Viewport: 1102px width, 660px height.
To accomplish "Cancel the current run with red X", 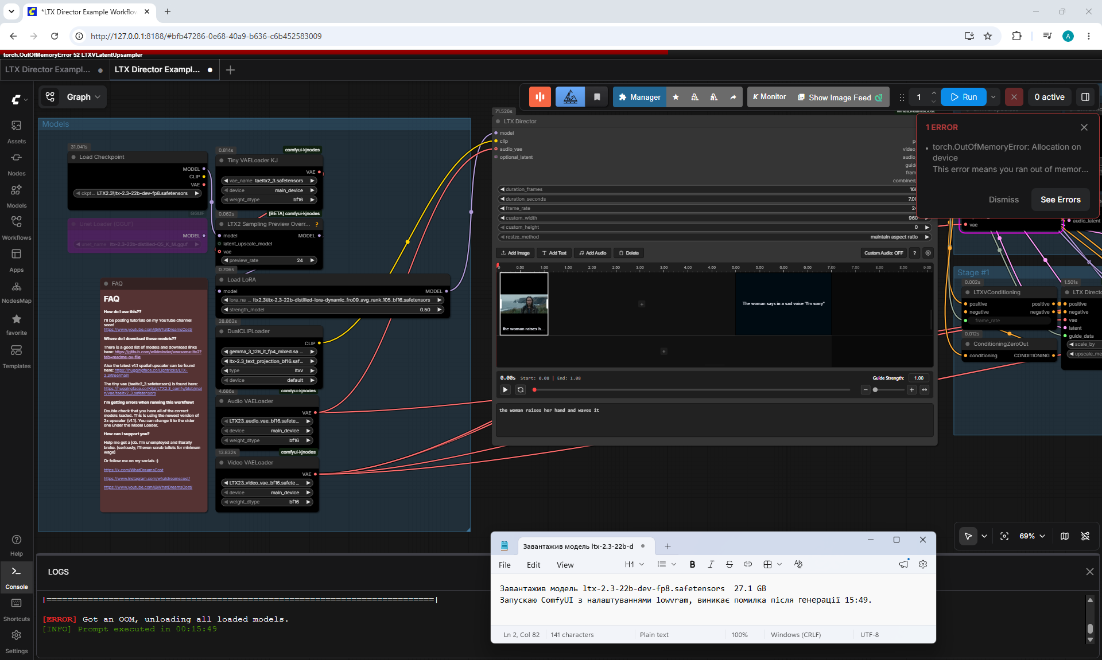I will (x=1014, y=97).
